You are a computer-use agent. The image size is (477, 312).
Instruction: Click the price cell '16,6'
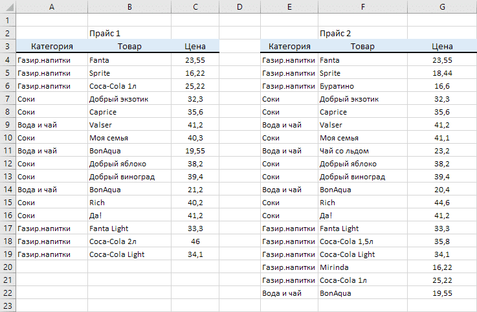point(442,86)
